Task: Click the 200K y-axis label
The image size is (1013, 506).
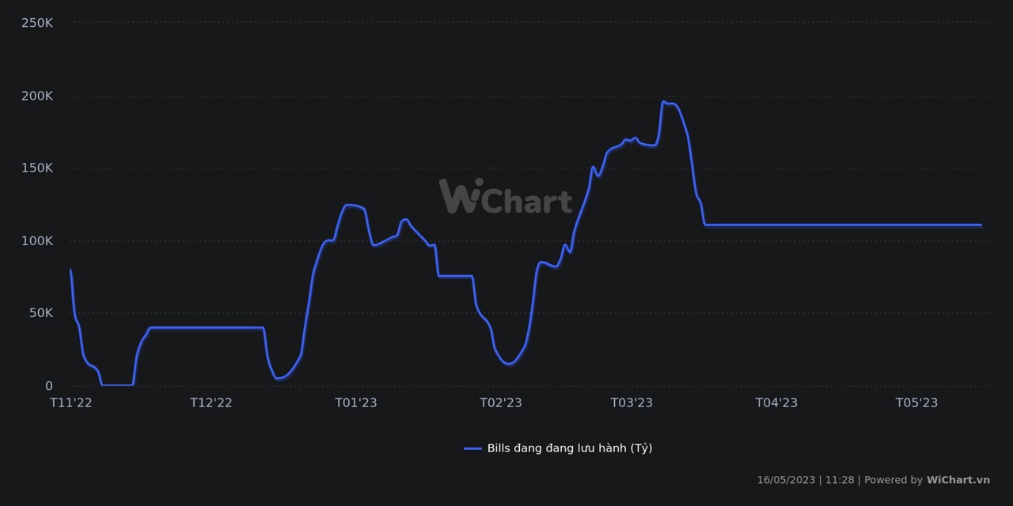Action: tap(37, 96)
